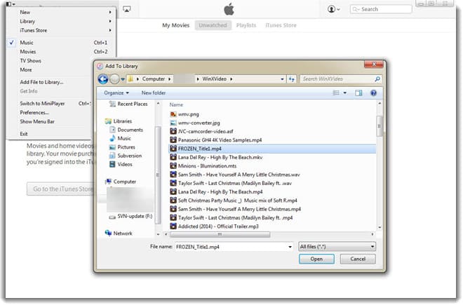
Task: Click the Open button
Action: 316,259
